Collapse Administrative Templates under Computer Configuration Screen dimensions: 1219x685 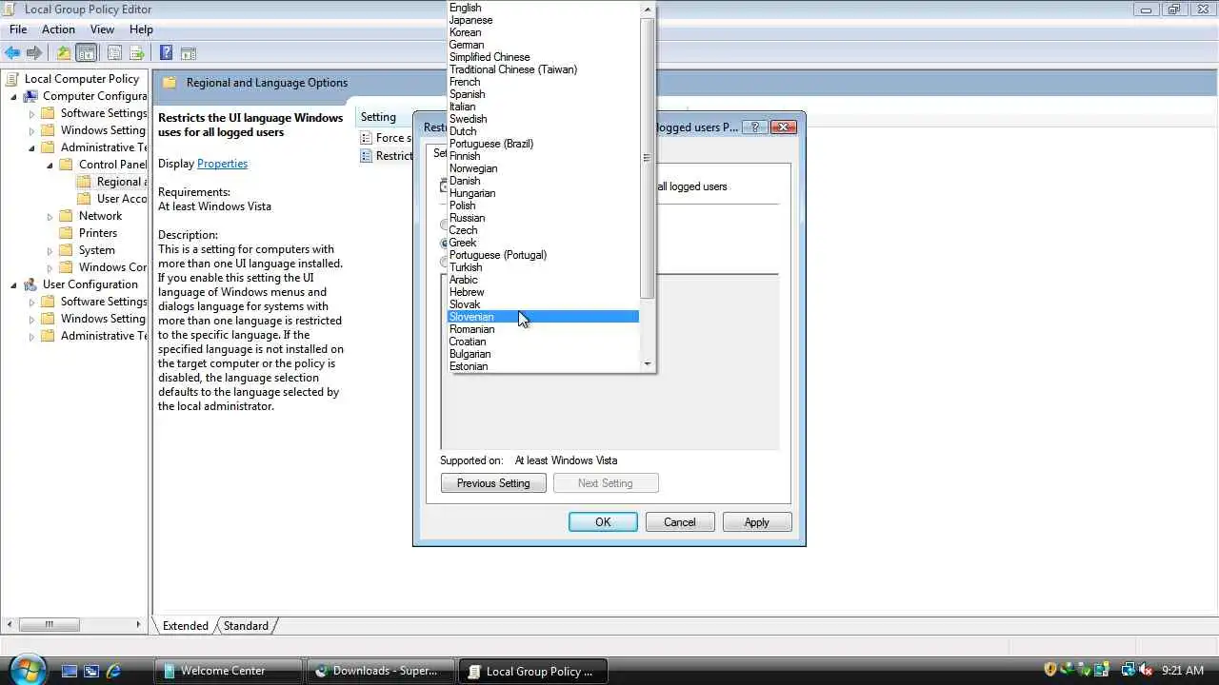(31, 147)
